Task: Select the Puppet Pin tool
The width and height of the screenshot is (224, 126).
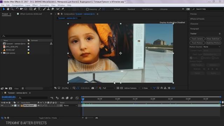Action: pos(63,9)
